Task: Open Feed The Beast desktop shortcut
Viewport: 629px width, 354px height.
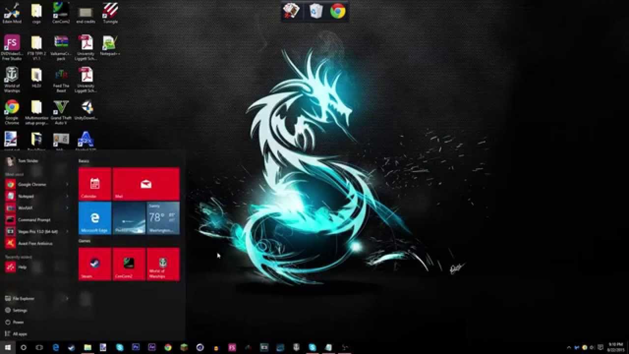Action: pyautogui.click(x=61, y=80)
